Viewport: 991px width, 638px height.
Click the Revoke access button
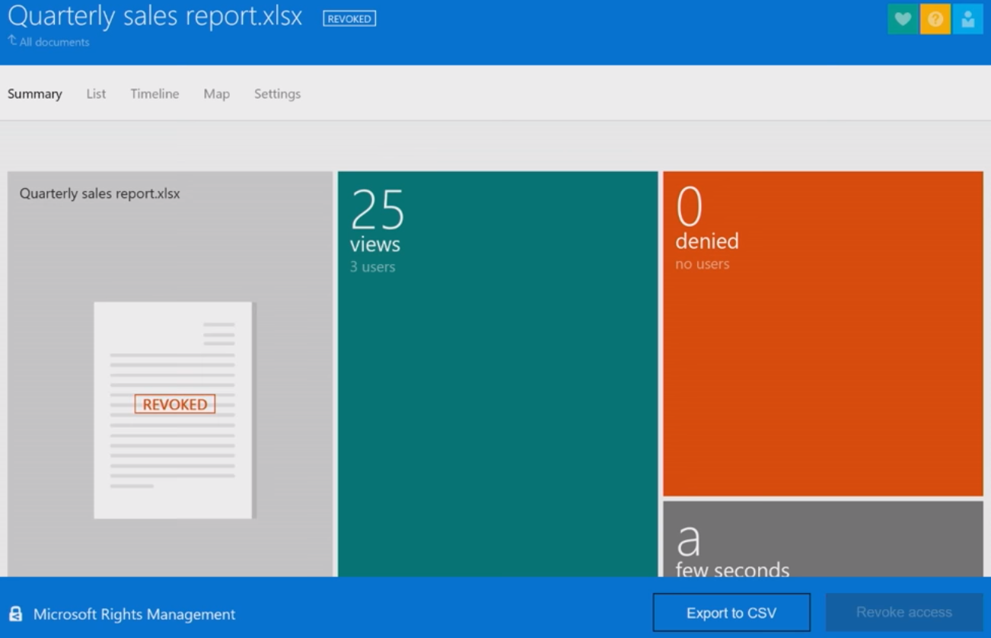(903, 612)
